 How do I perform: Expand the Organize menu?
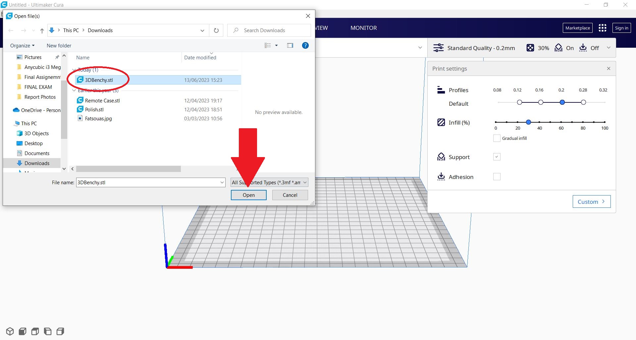click(22, 46)
